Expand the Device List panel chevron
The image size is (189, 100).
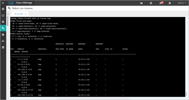8,14
